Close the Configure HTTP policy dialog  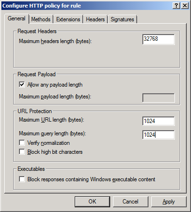(185, 6)
